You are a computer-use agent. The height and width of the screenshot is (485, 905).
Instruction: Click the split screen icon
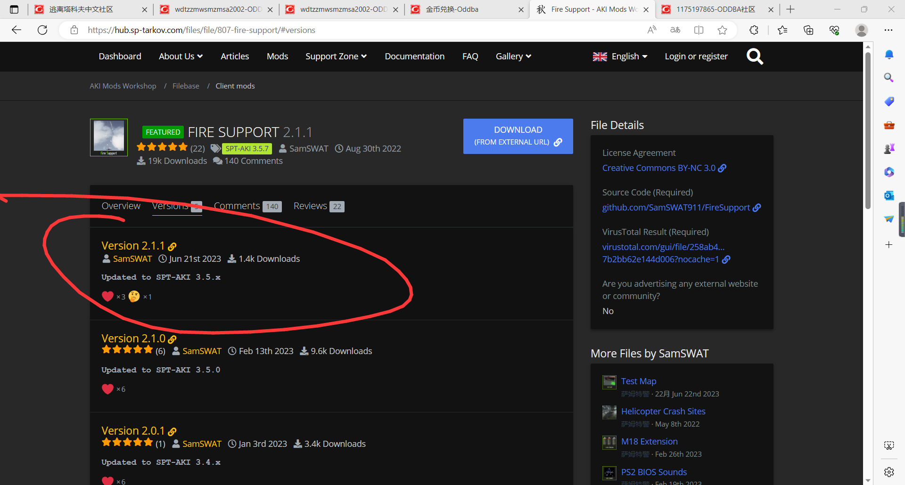[699, 30]
